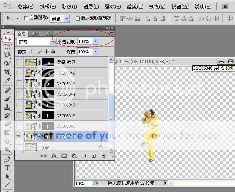Switch to the 色版 tab
235x192 pixels.
36,33
